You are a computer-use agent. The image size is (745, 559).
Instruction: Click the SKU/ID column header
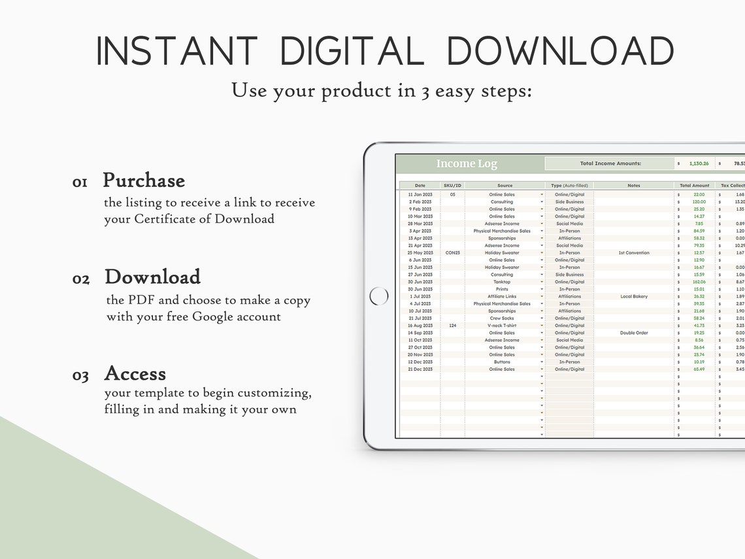click(x=452, y=185)
